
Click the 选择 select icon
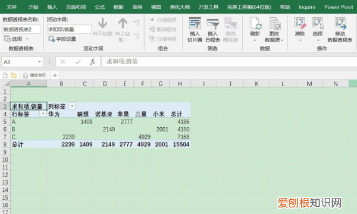(x=318, y=23)
